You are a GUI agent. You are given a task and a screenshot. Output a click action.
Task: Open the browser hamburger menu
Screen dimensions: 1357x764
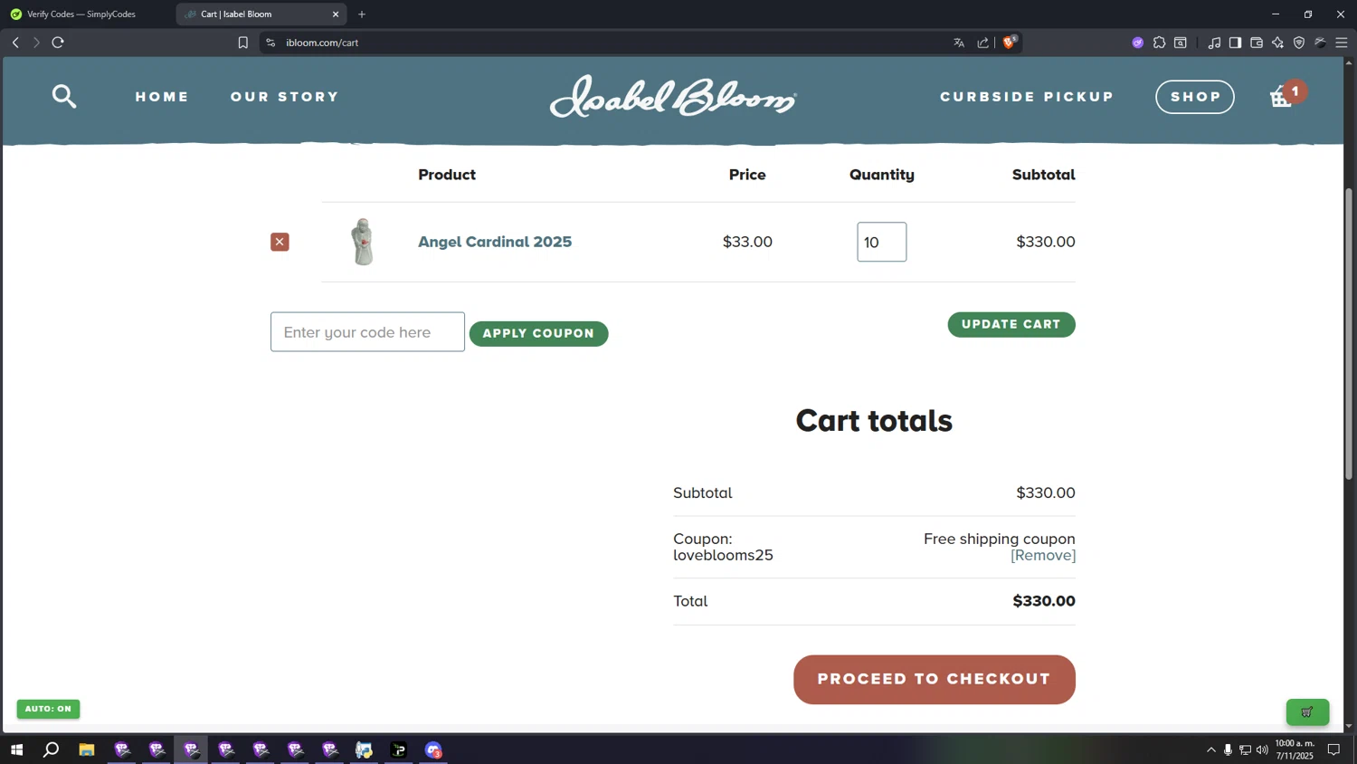coord(1342,43)
